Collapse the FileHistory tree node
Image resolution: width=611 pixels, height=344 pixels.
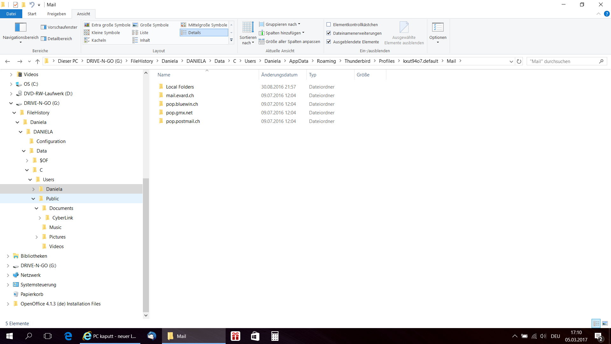(14, 113)
